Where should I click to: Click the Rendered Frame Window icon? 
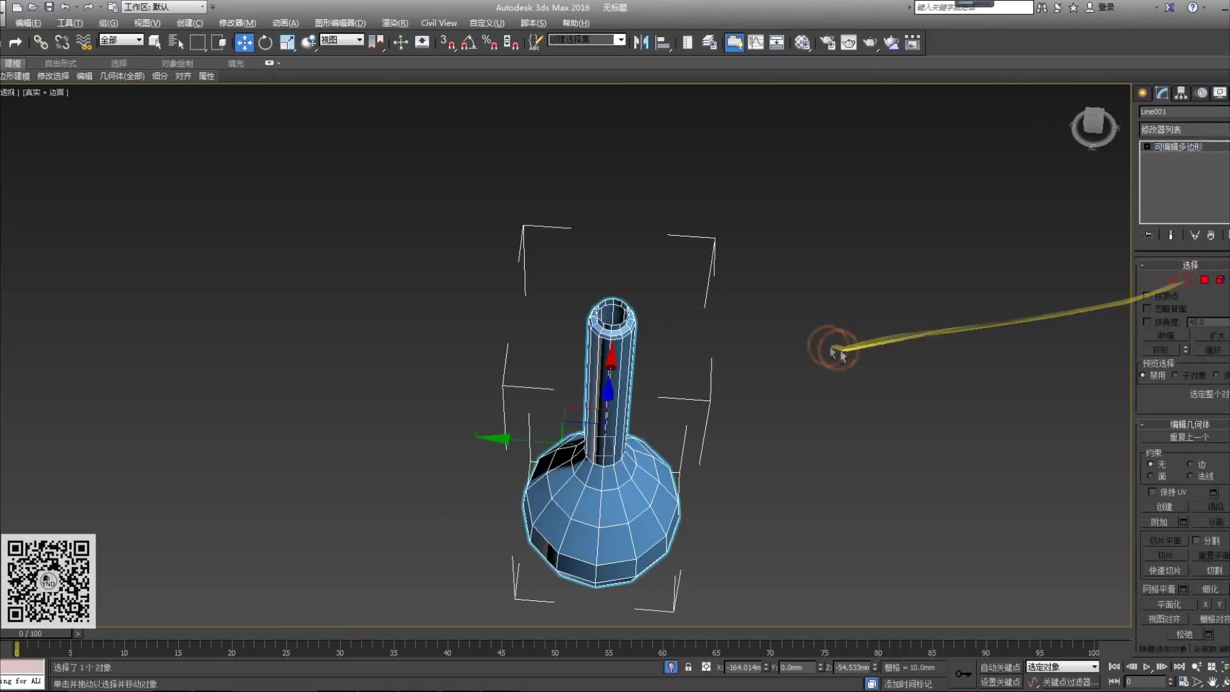click(x=849, y=42)
